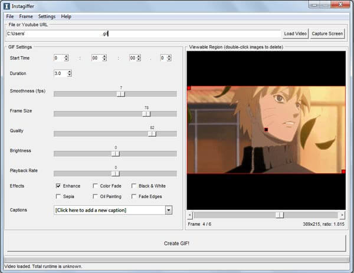This screenshot has width=354, height=273.
Task: Click the Capture Screen button
Action: click(x=327, y=34)
